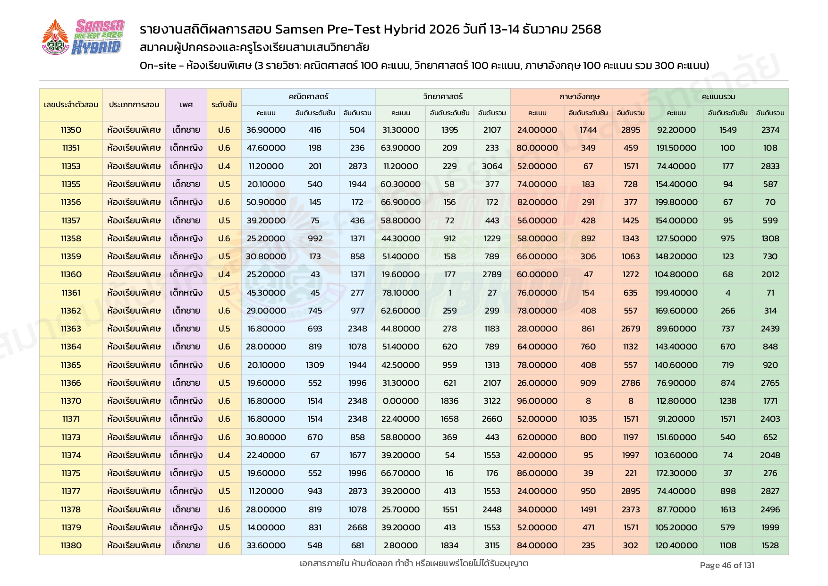Click the footer confidentiality notice text
This screenshot has height=586, width=828.
tap(414, 563)
